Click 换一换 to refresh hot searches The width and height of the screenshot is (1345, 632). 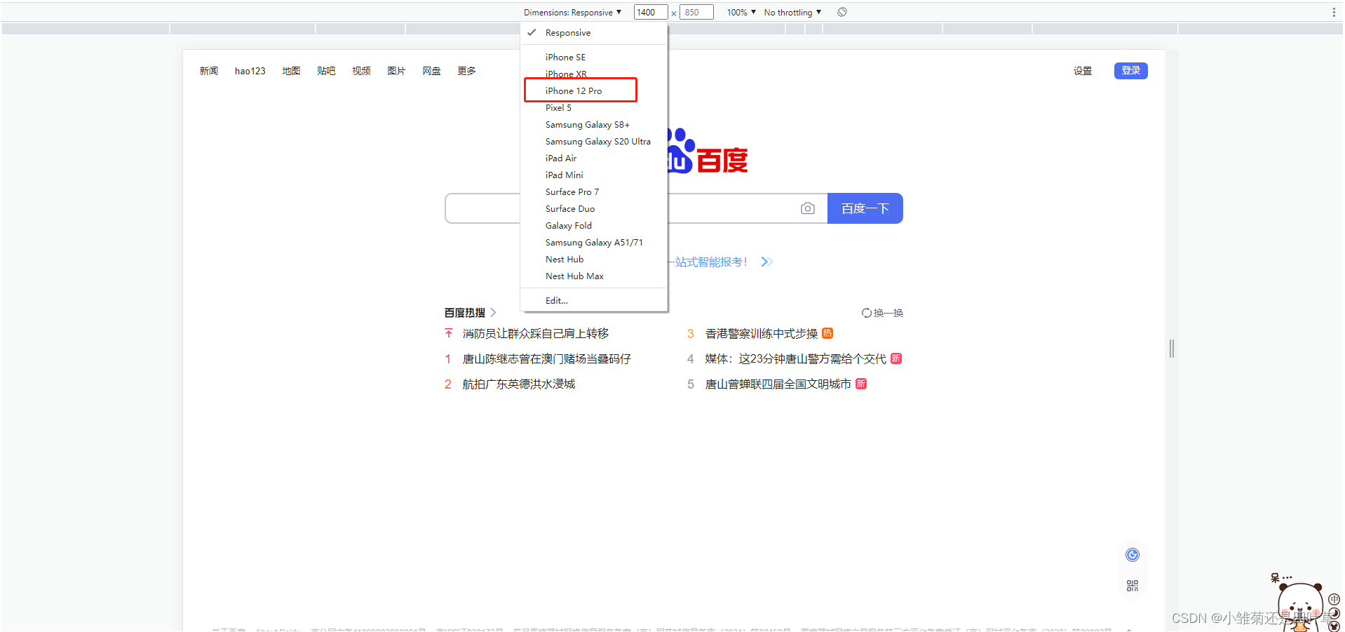[x=888, y=313]
